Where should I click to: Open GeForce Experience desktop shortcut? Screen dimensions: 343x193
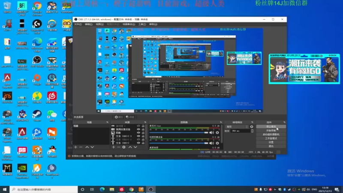[x=22, y=171]
